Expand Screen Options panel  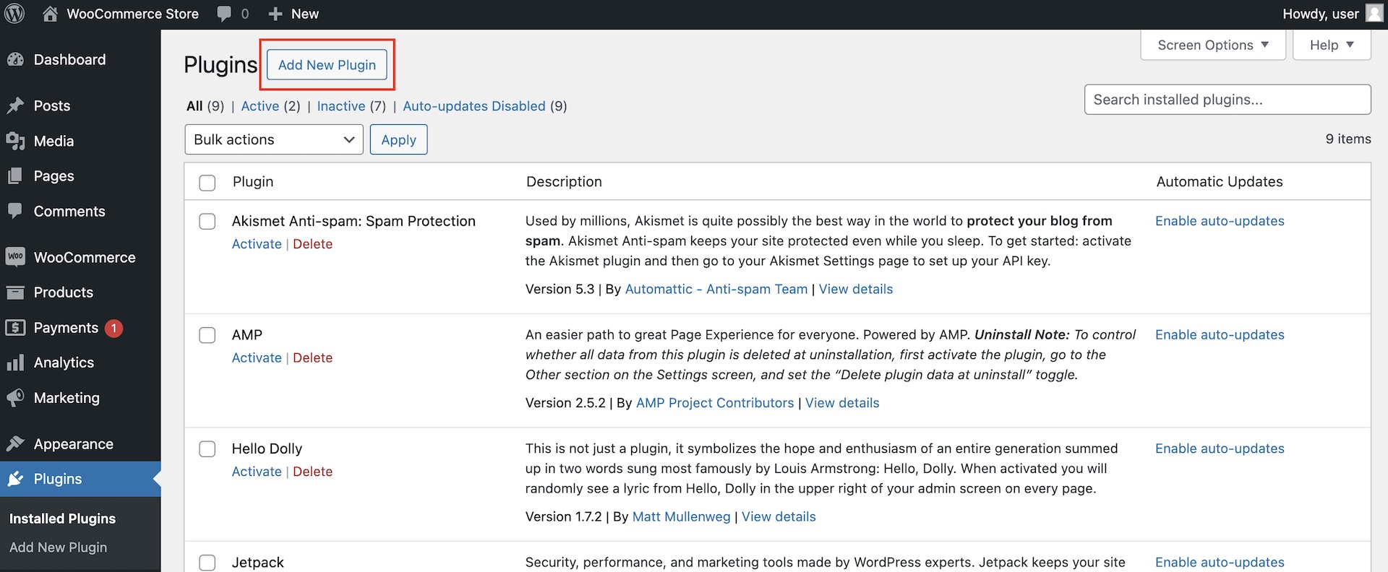pyautogui.click(x=1213, y=45)
